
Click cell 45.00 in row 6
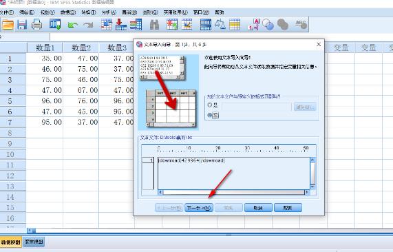coord(81,112)
